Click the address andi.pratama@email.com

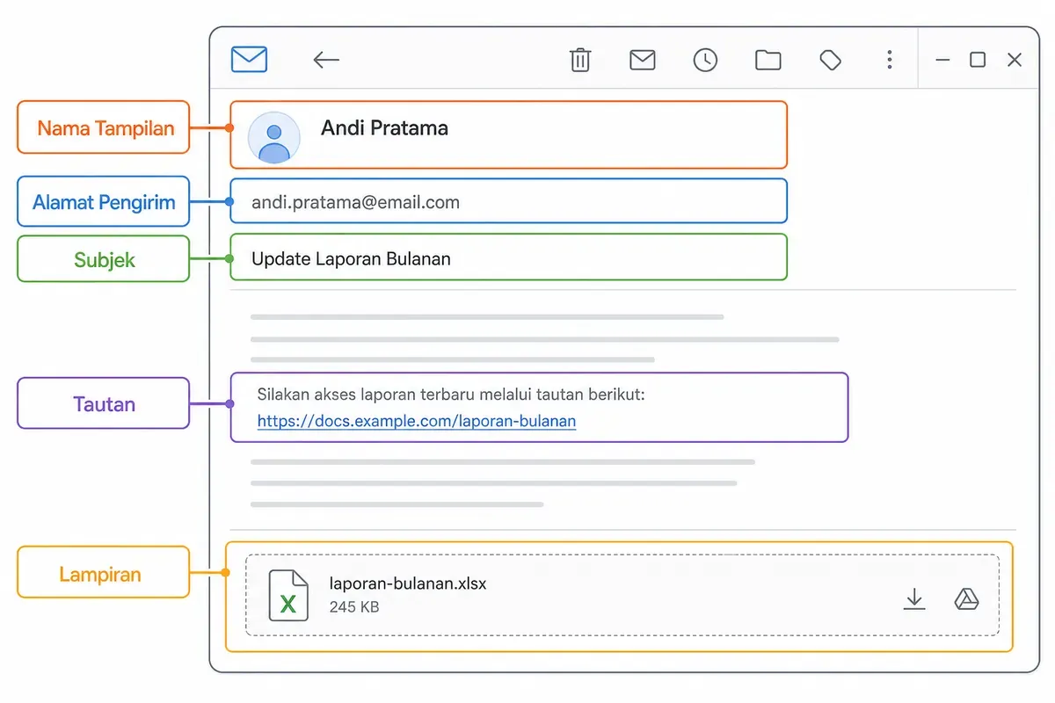(355, 202)
